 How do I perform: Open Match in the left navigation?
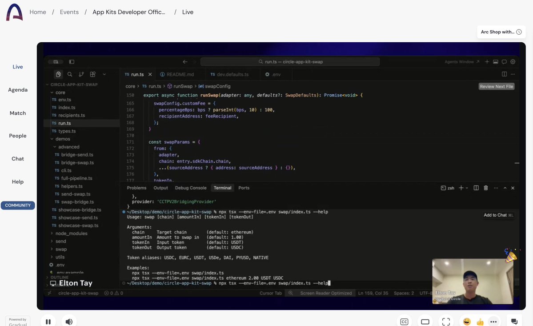click(18, 113)
